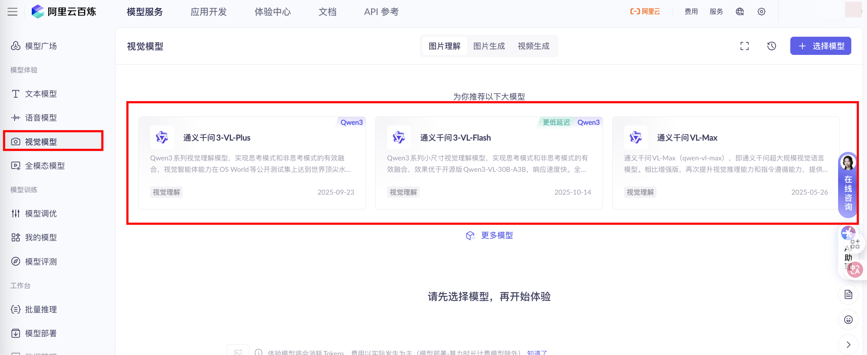This screenshot has height=355, width=867.
Task: Dismiss token notice with 知道了 link
Action: [537, 352]
